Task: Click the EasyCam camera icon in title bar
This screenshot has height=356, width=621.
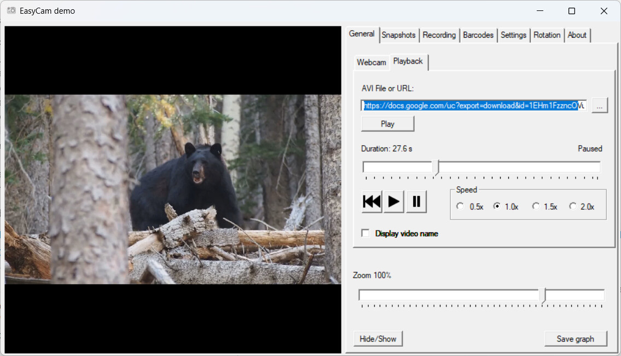Action: coord(11,10)
